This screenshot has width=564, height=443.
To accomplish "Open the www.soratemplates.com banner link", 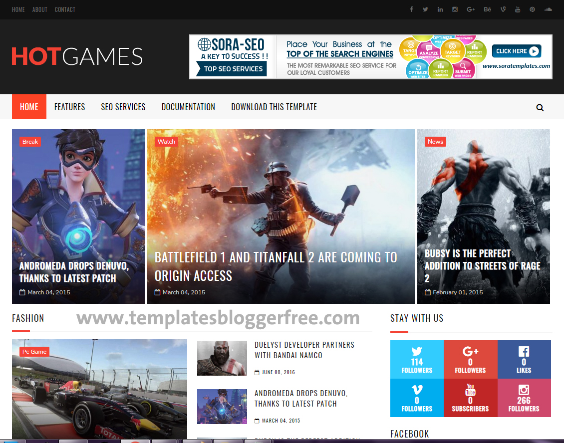I will (x=516, y=66).
